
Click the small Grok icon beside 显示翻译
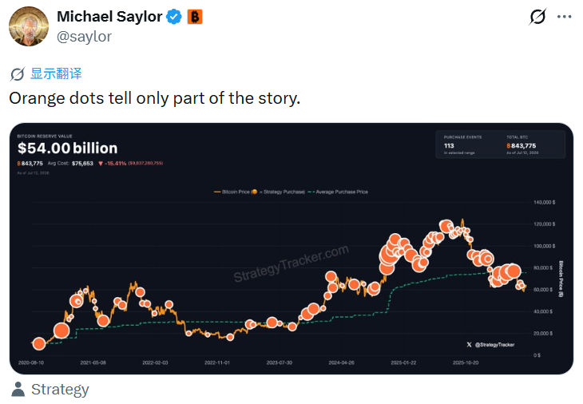tap(17, 74)
